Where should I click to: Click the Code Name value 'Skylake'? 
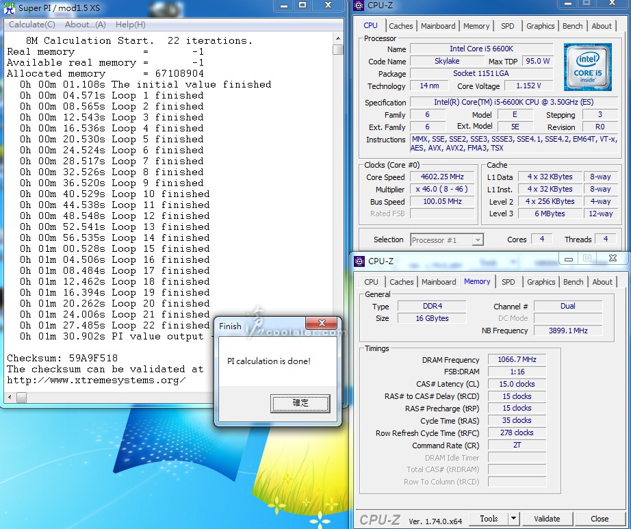pos(447,61)
